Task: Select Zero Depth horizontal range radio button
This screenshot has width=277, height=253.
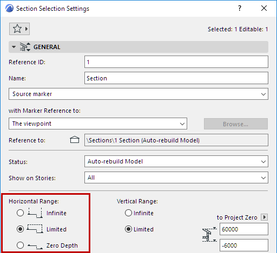Action: point(20,245)
